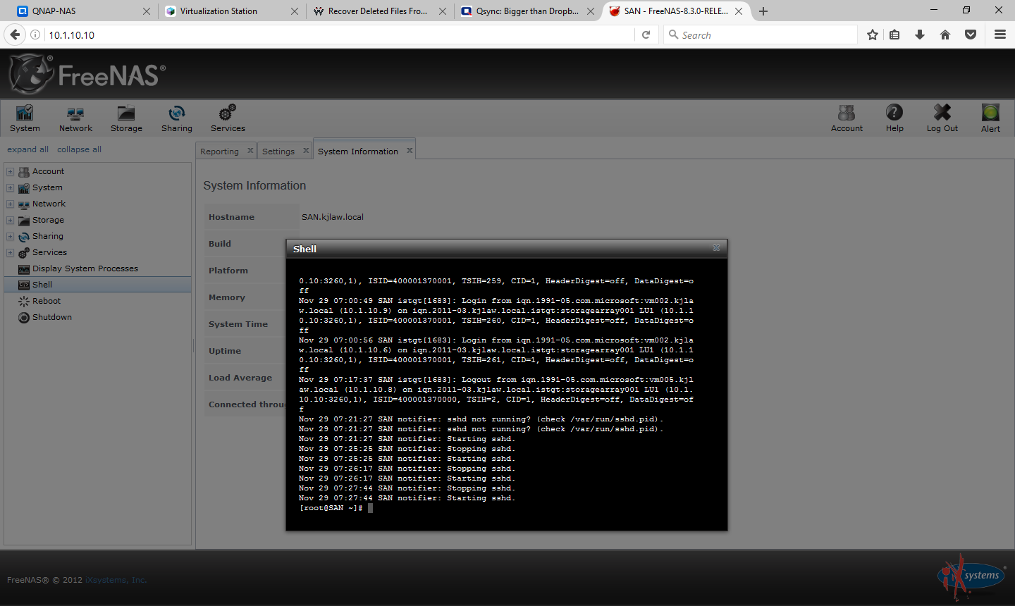Select Shutdown in the sidebar tree
This screenshot has width=1015, height=606.
pyautogui.click(x=51, y=317)
